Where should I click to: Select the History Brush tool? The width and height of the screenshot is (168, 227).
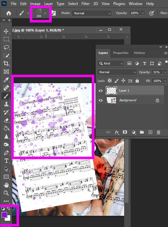click(x=6, y=112)
